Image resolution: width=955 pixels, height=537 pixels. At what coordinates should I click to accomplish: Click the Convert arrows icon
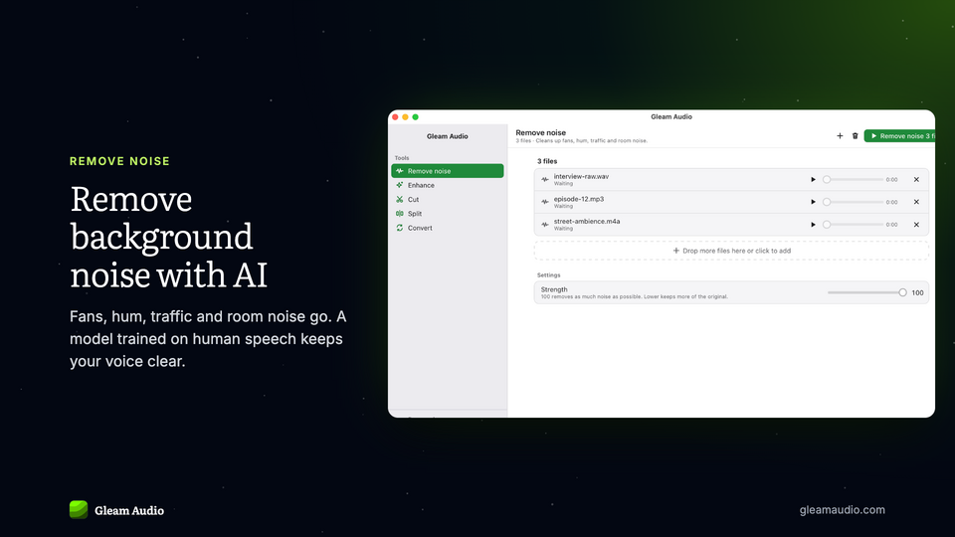[400, 228]
